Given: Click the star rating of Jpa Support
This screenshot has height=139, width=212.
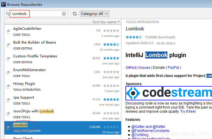Looking at the screenshot, I should coord(111,99).
